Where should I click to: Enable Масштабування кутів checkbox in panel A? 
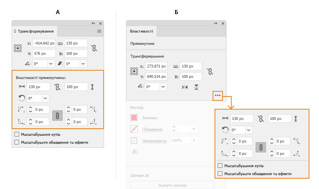pos(17,135)
